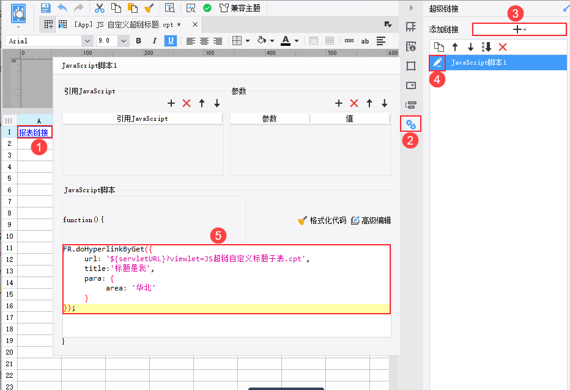Open the Arial font dropdown
Viewport: 570px width, 390px height.
coord(87,41)
